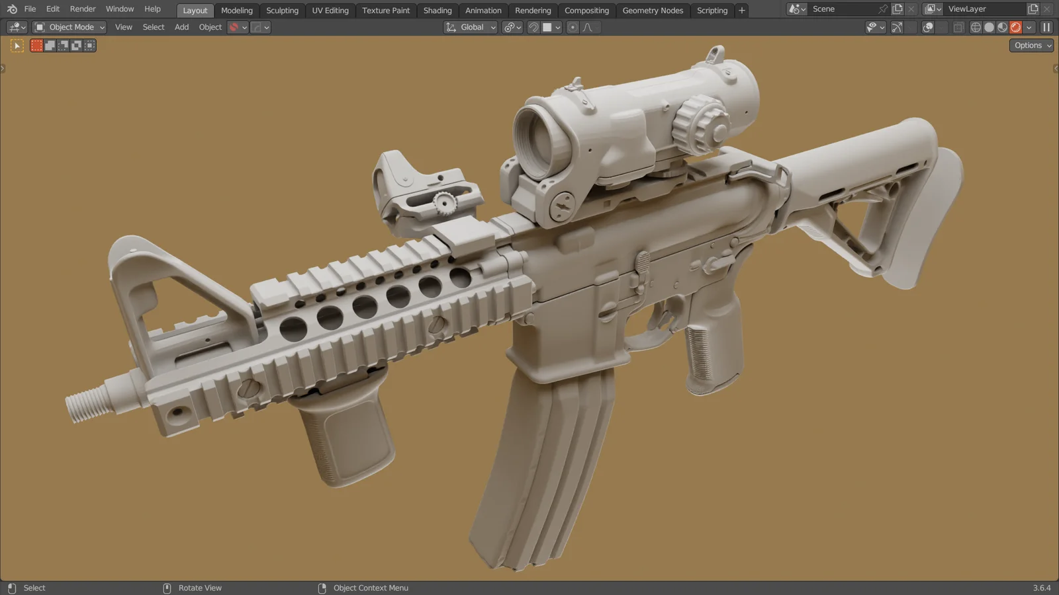This screenshot has width=1059, height=595.
Task: Enable snapping with the magnet toggle
Action: click(533, 27)
